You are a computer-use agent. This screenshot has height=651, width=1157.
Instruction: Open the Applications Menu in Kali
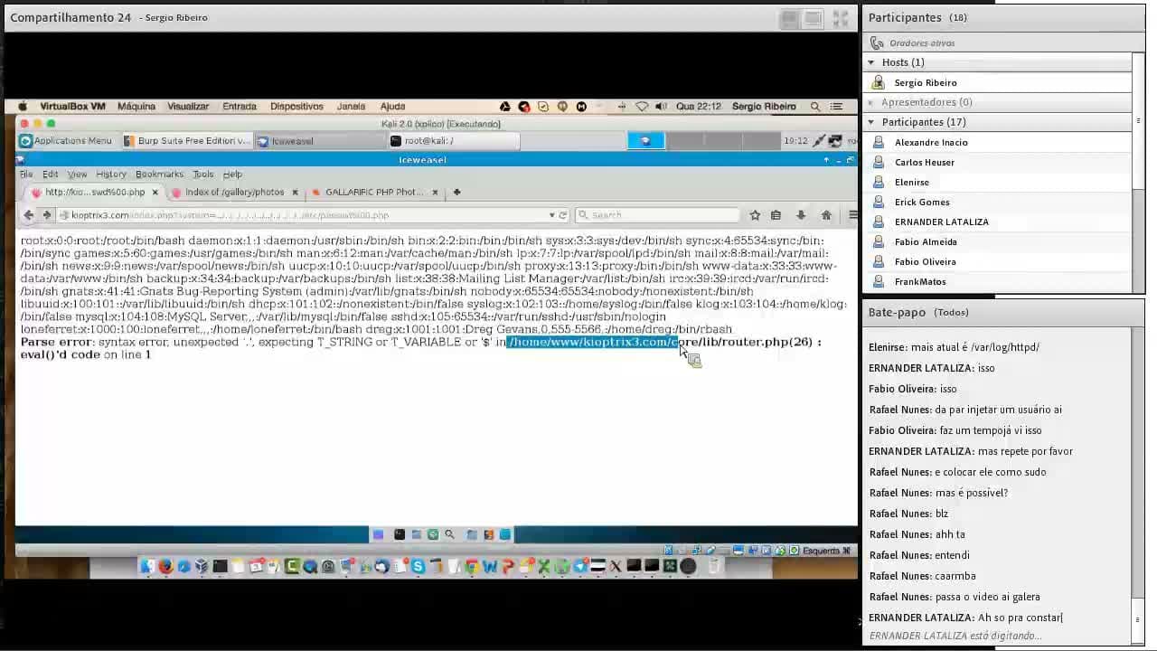point(66,141)
